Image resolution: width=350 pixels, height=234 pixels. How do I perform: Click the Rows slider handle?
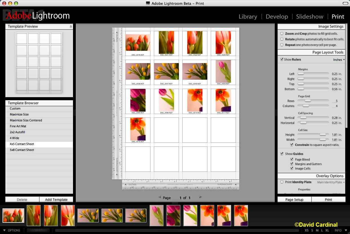click(308, 101)
